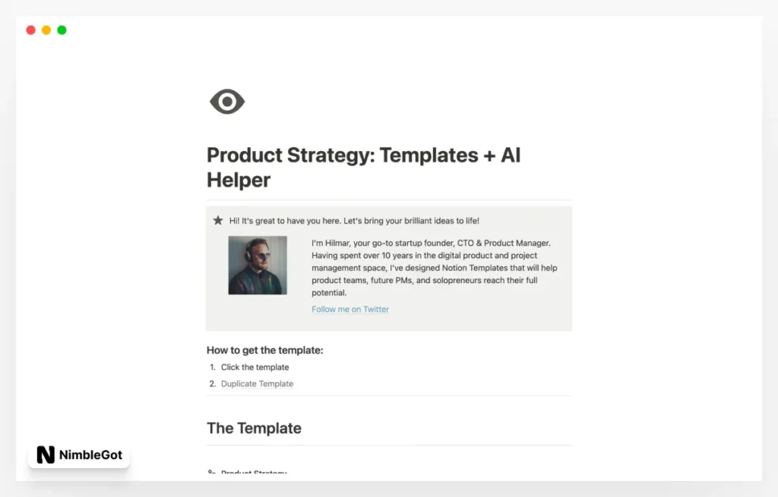778x497 pixels.
Task: Click the page title 'Product Strategy: Templates + AI Helper'
Action: tap(363, 167)
